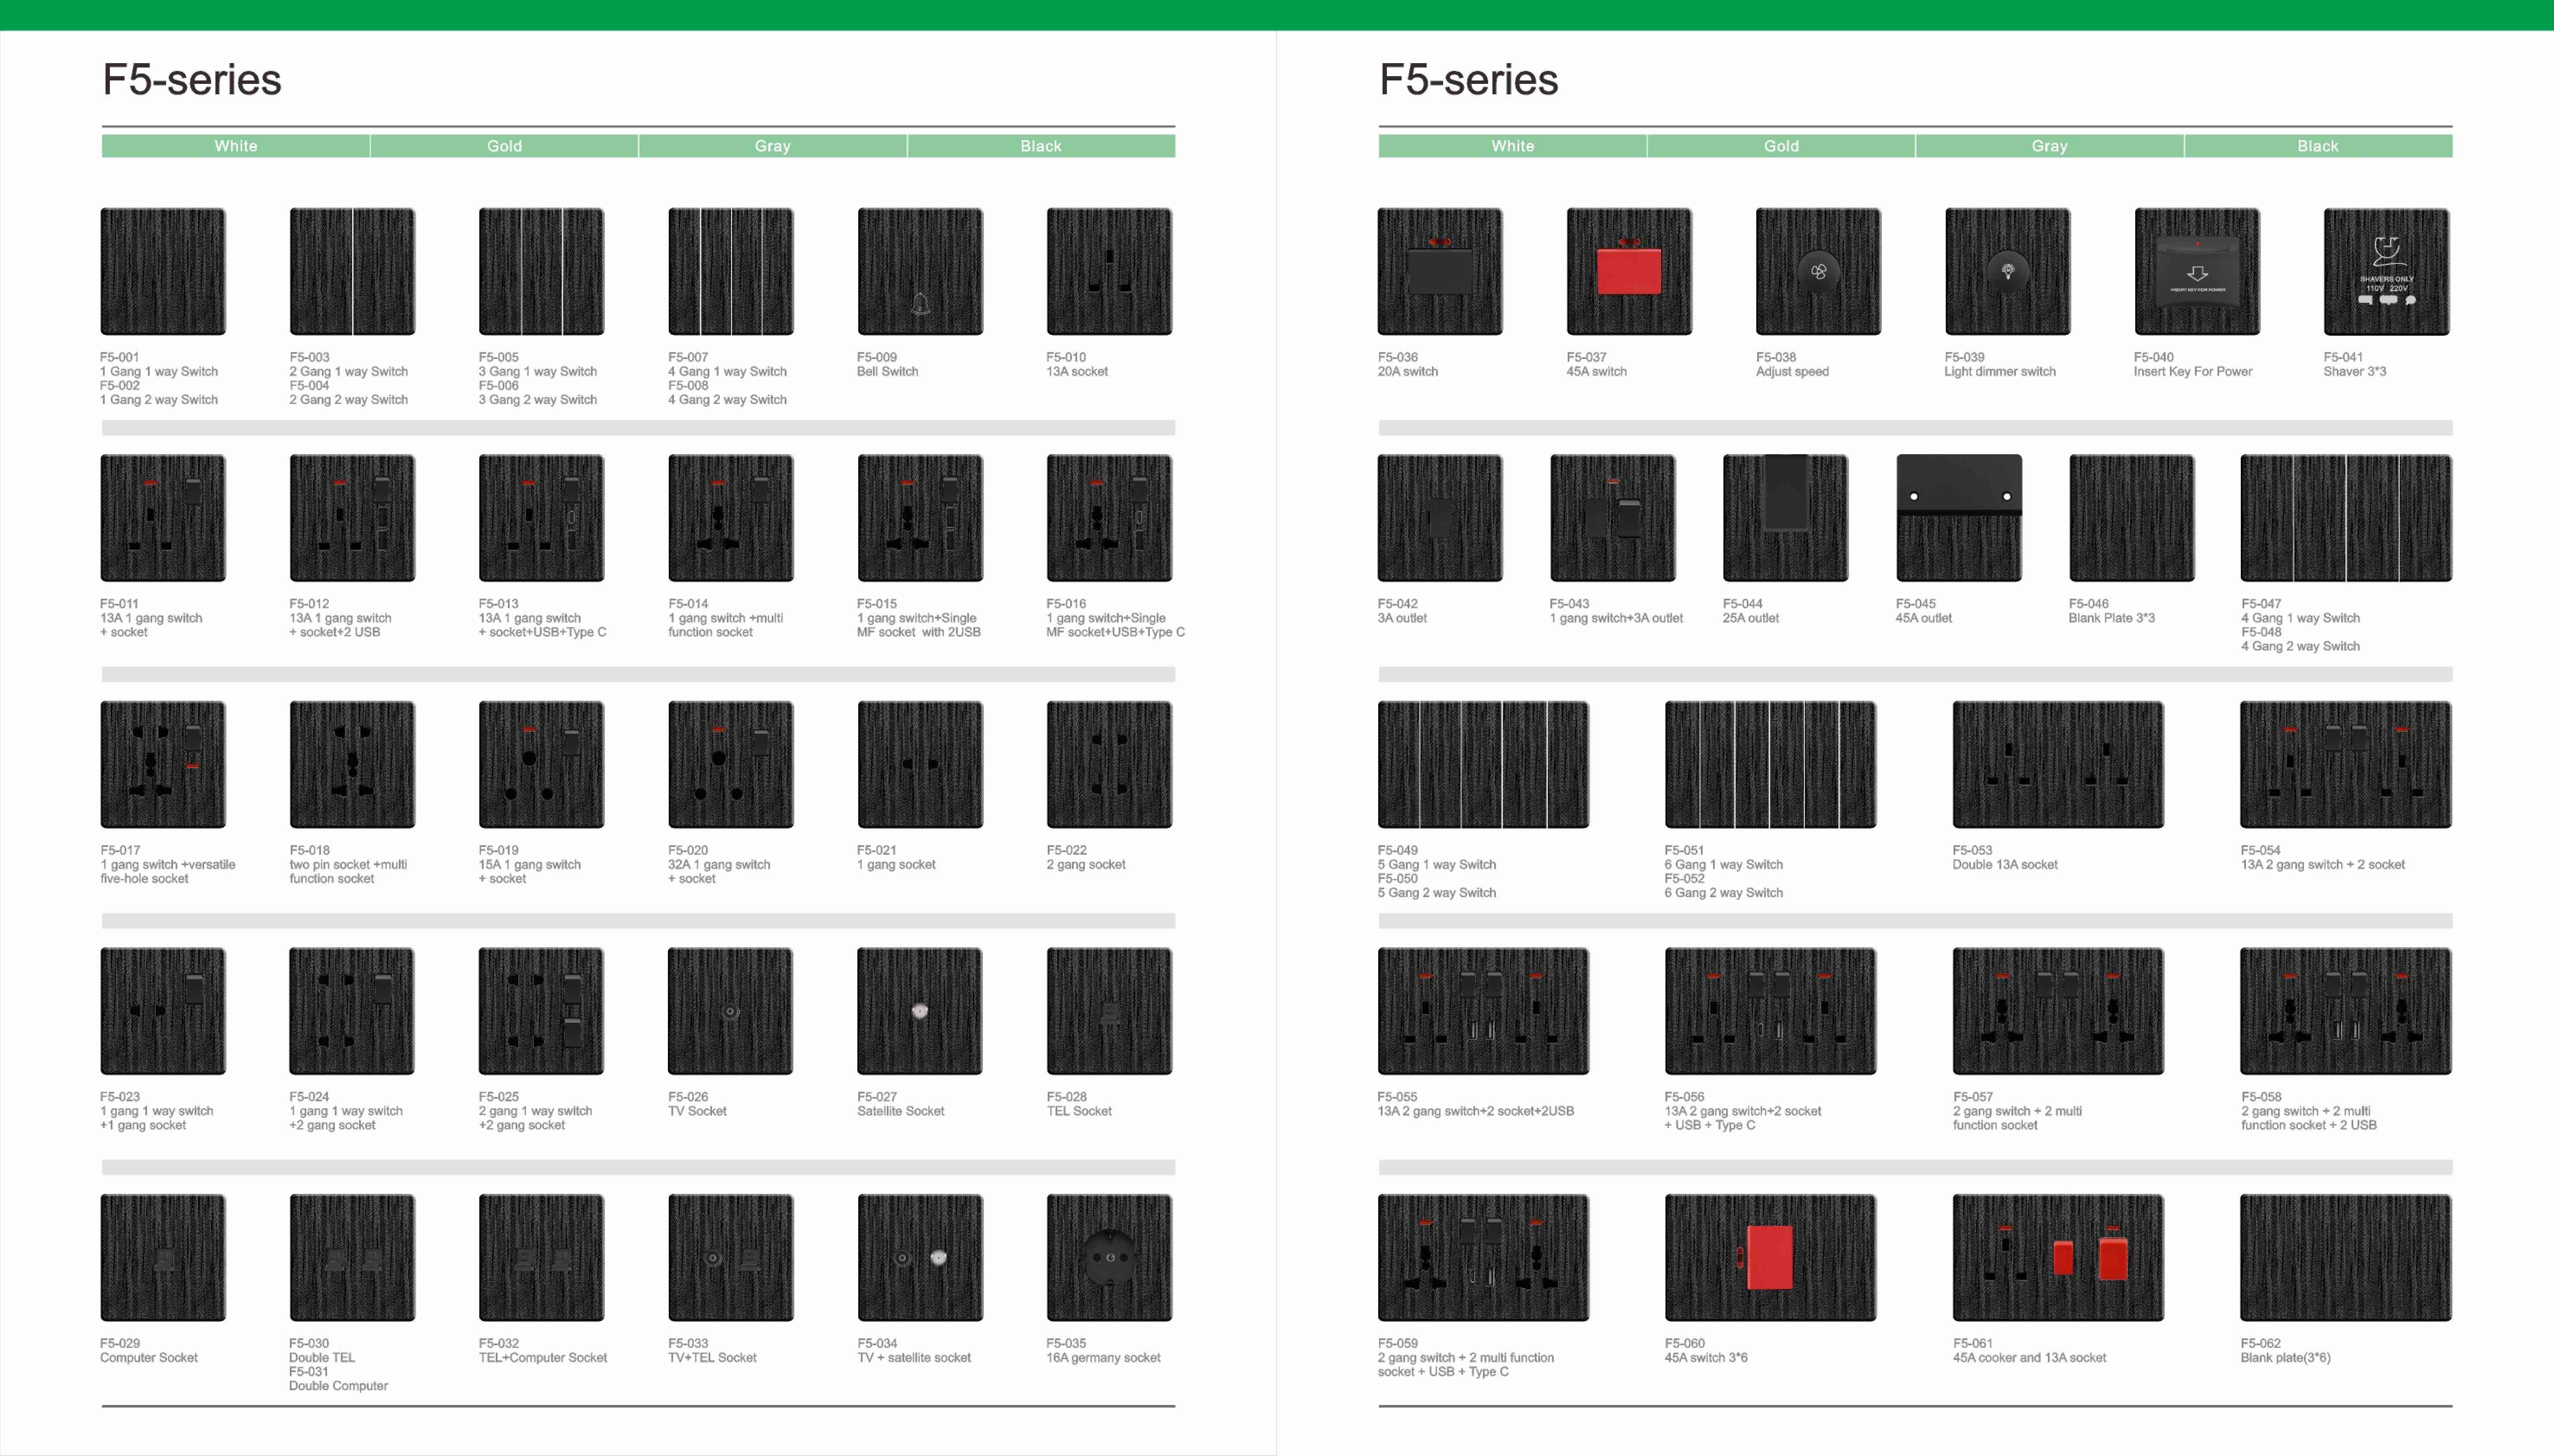Click the F5-062 Blank plate(3*6) image
The image size is (2554, 1456).
coord(2346,1257)
